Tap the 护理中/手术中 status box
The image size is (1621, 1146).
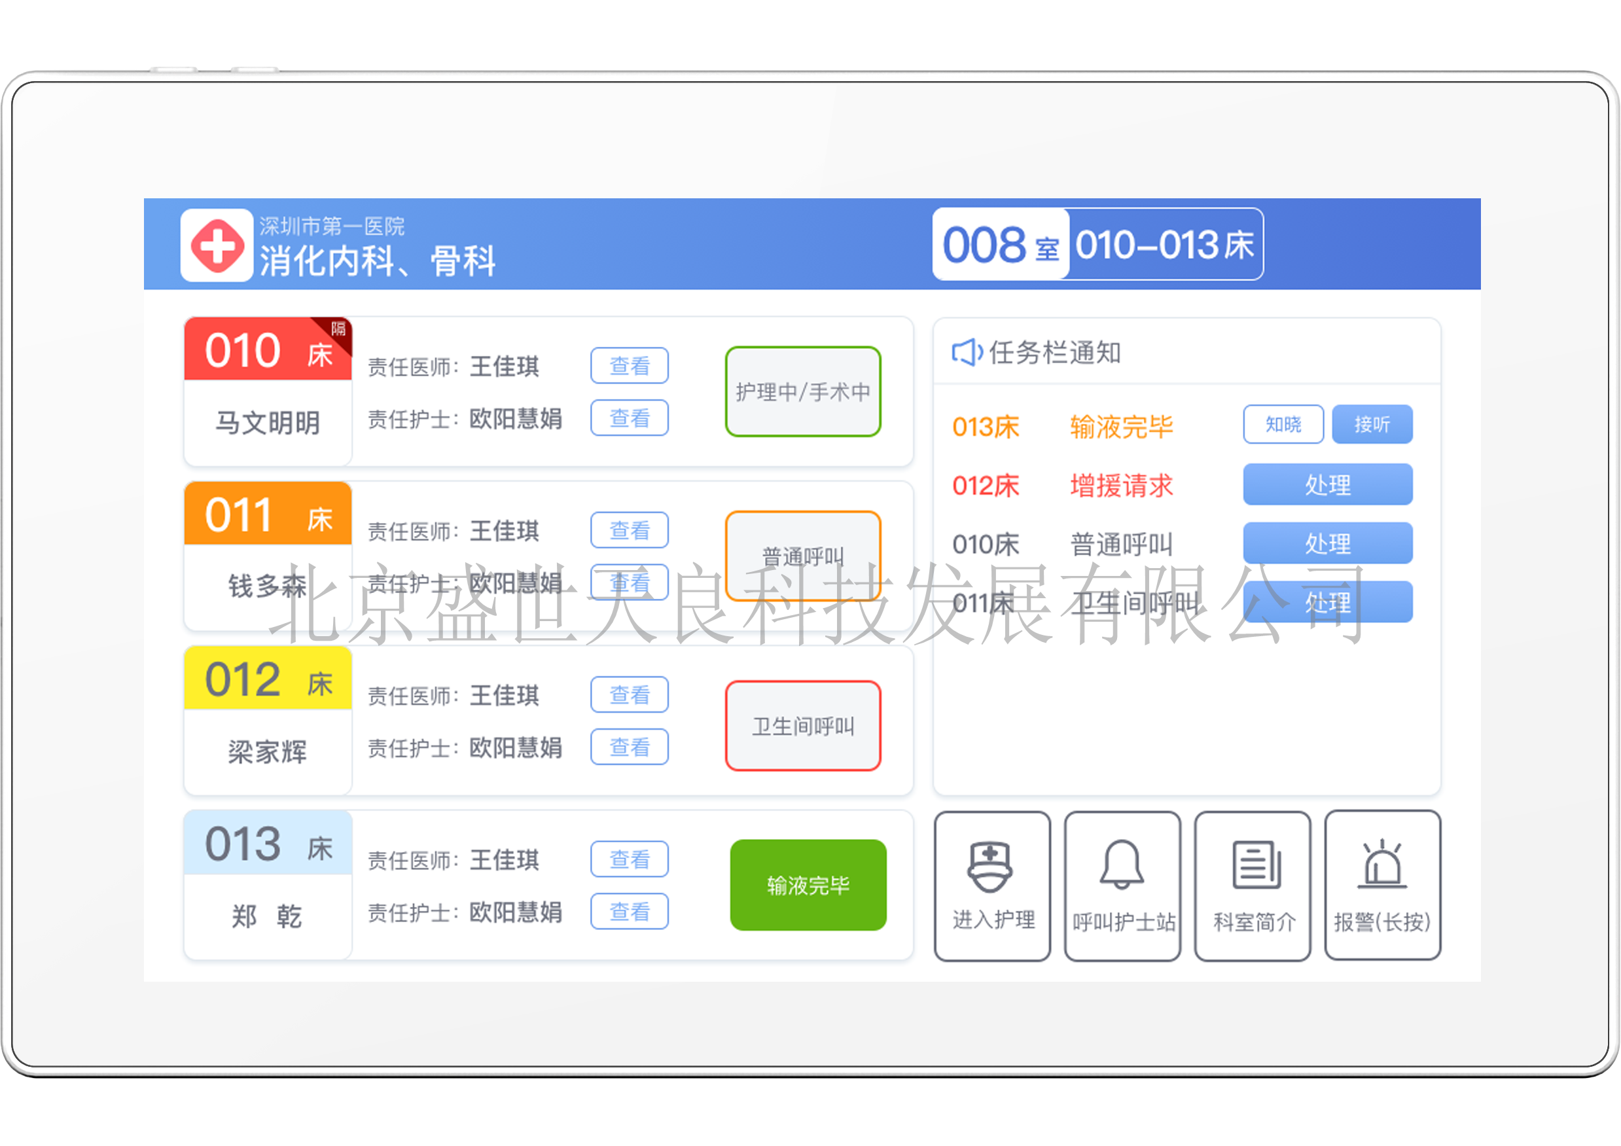(803, 392)
